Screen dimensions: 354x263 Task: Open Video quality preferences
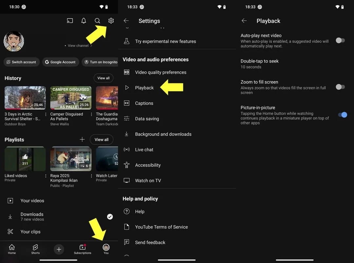[x=177, y=72]
